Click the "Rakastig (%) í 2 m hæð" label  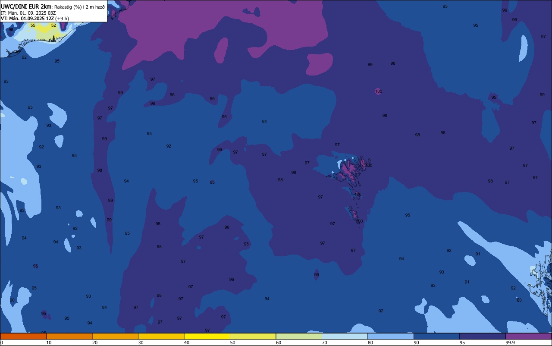79,7
